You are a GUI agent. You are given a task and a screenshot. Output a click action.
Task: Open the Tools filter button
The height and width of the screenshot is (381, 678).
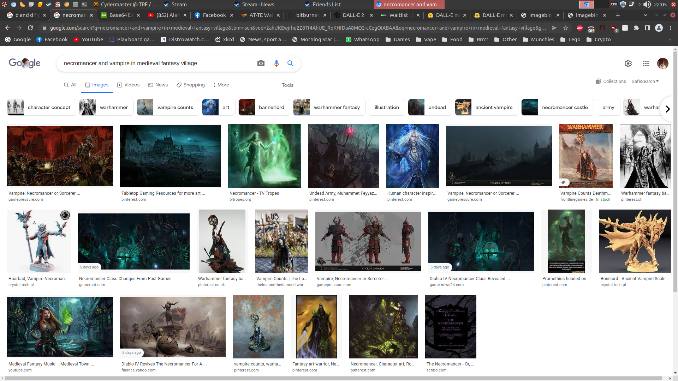coord(287,85)
